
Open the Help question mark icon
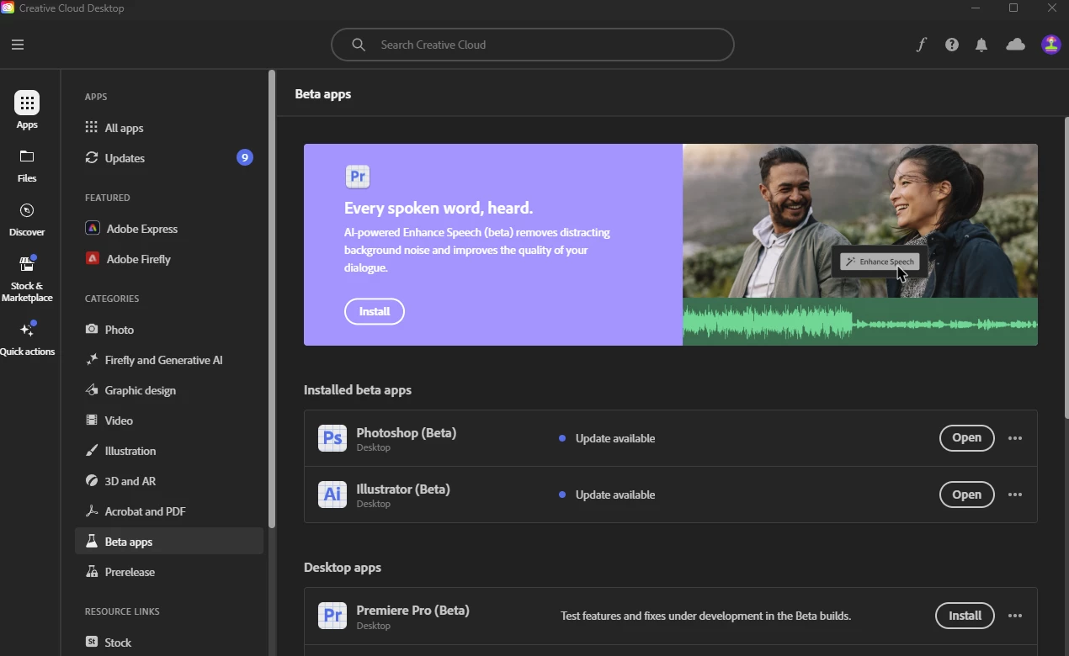(952, 45)
